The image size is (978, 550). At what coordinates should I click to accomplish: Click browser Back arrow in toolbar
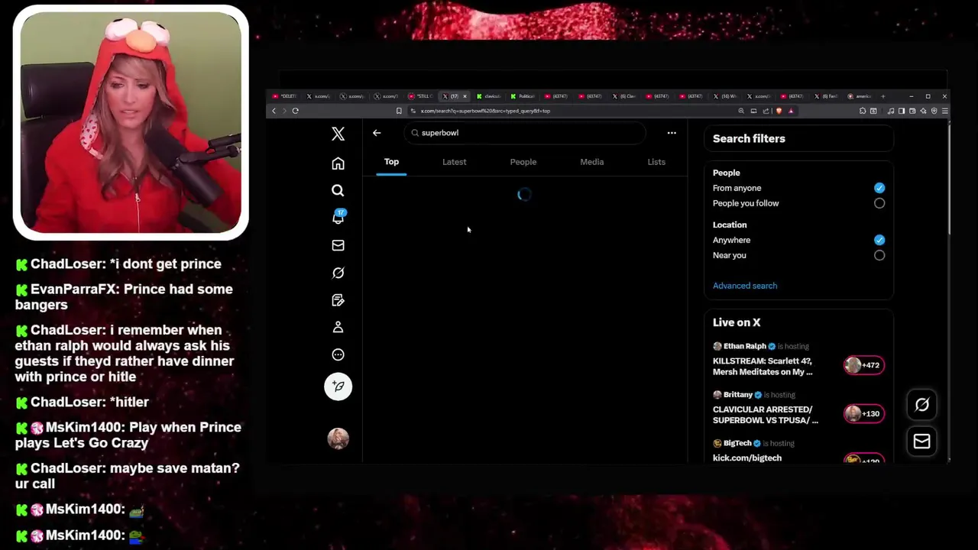(x=274, y=111)
